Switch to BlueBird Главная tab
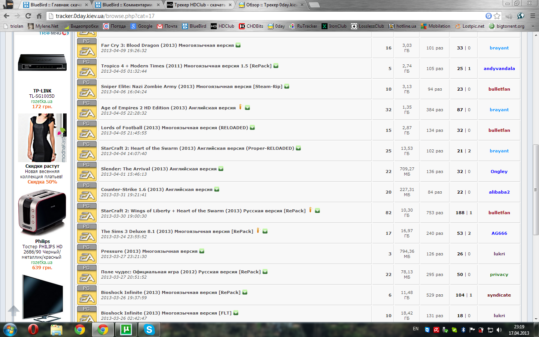Viewport: 539px width, 337px height. point(55,4)
